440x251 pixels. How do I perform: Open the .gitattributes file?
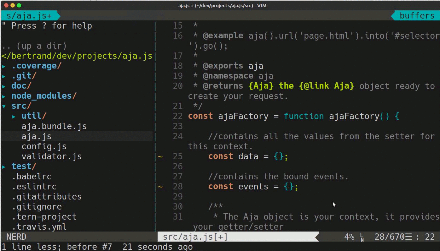47,197
